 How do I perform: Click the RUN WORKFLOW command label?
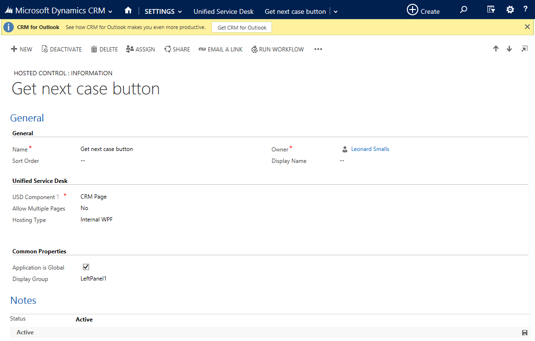(x=281, y=50)
